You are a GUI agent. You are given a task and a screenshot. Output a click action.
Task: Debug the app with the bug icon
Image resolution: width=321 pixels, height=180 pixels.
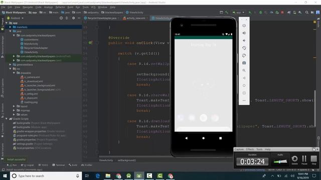click(260, 12)
